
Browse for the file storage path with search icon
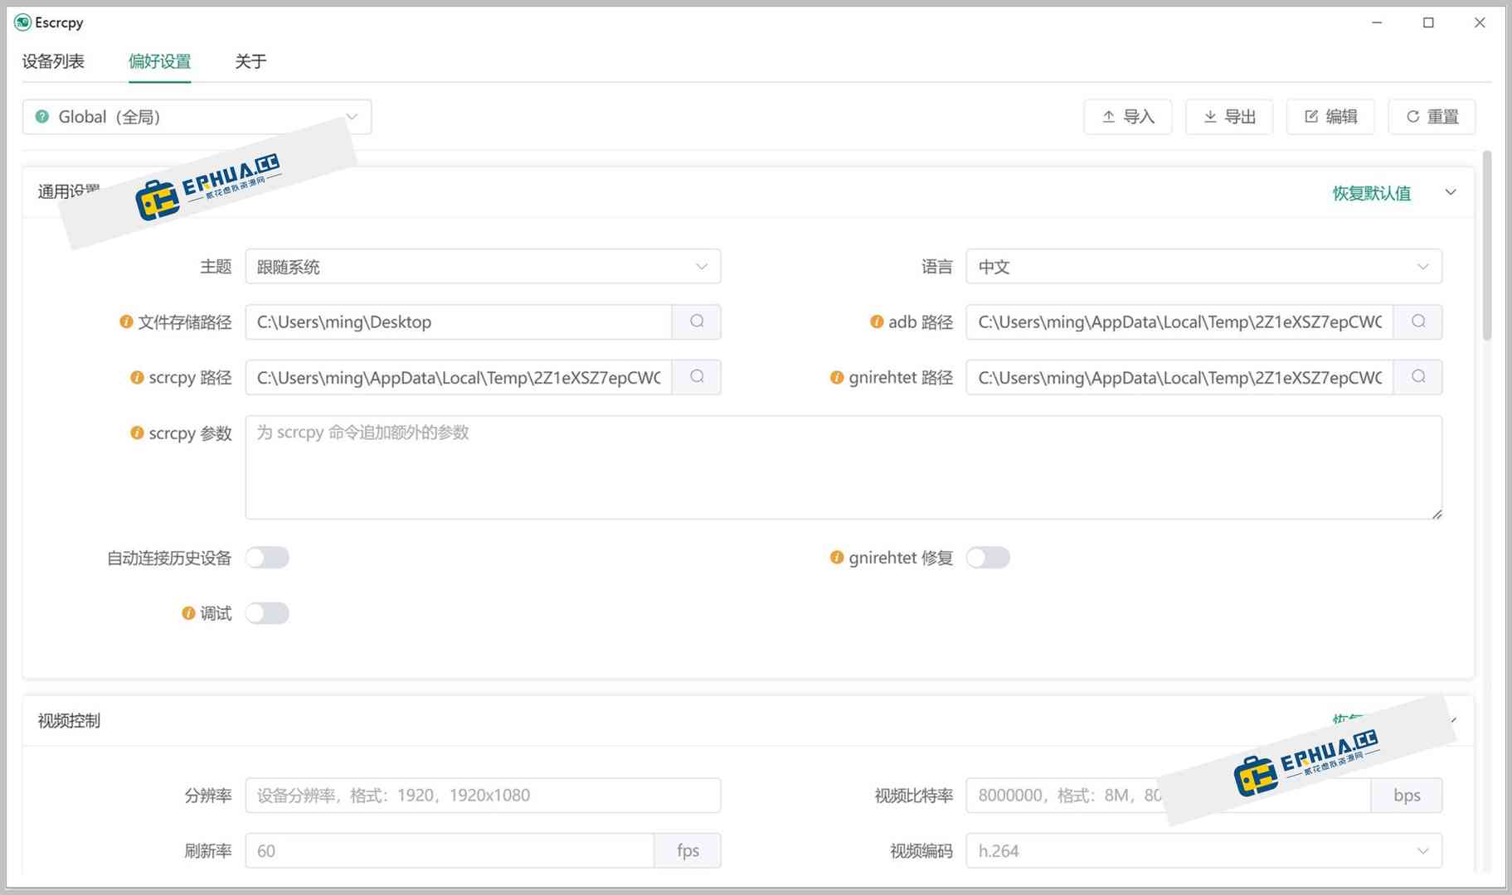coord(697,322)
